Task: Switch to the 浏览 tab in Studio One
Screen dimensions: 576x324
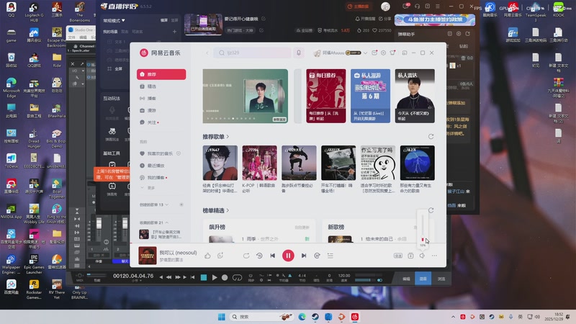Action: [441, 279]
